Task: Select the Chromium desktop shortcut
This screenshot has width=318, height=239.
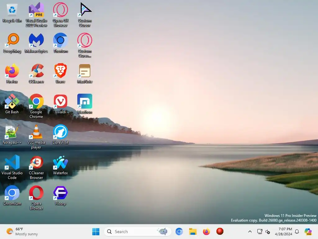Action: pos(12,195)
